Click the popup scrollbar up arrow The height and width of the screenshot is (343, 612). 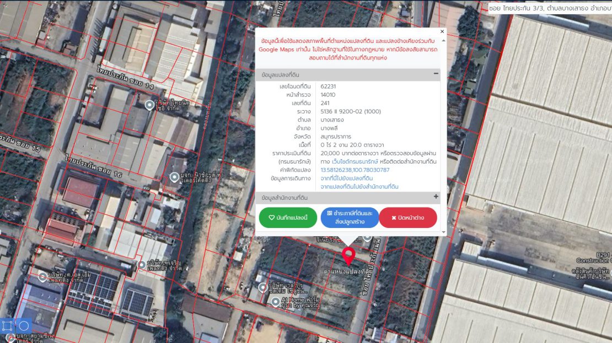click(443, 40)
